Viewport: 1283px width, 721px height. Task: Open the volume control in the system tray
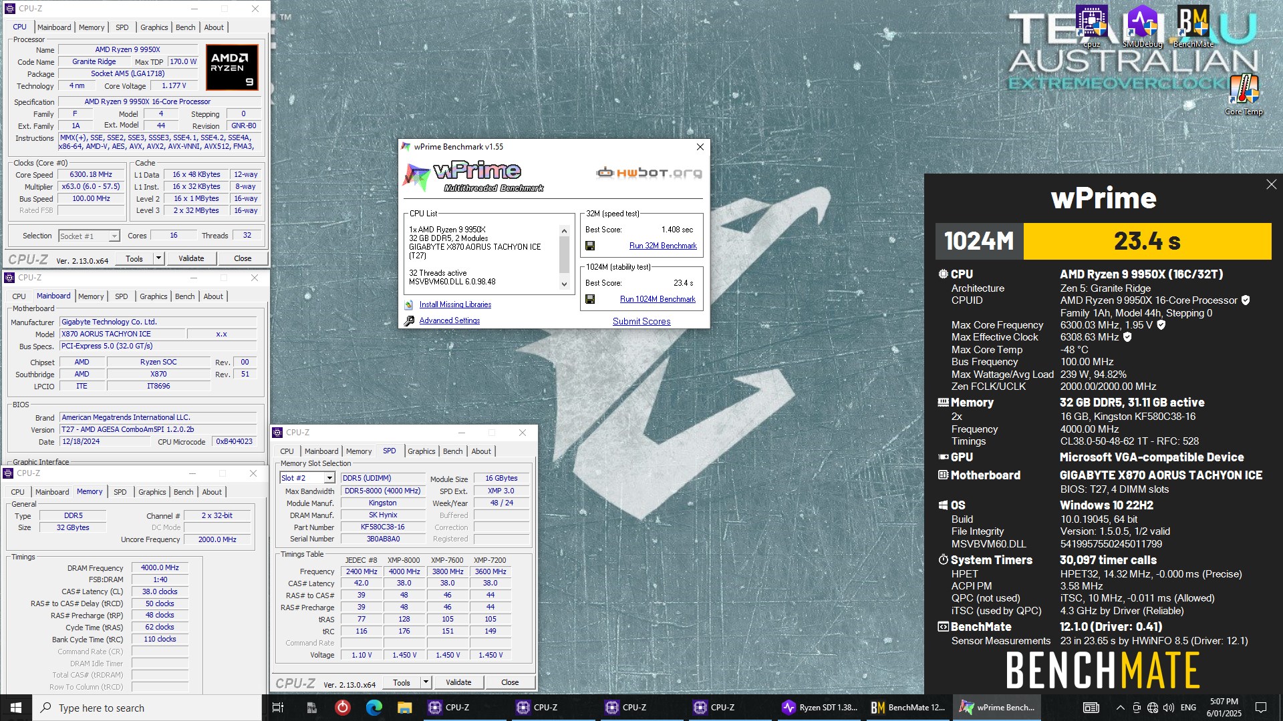(x=1168, y=708)
